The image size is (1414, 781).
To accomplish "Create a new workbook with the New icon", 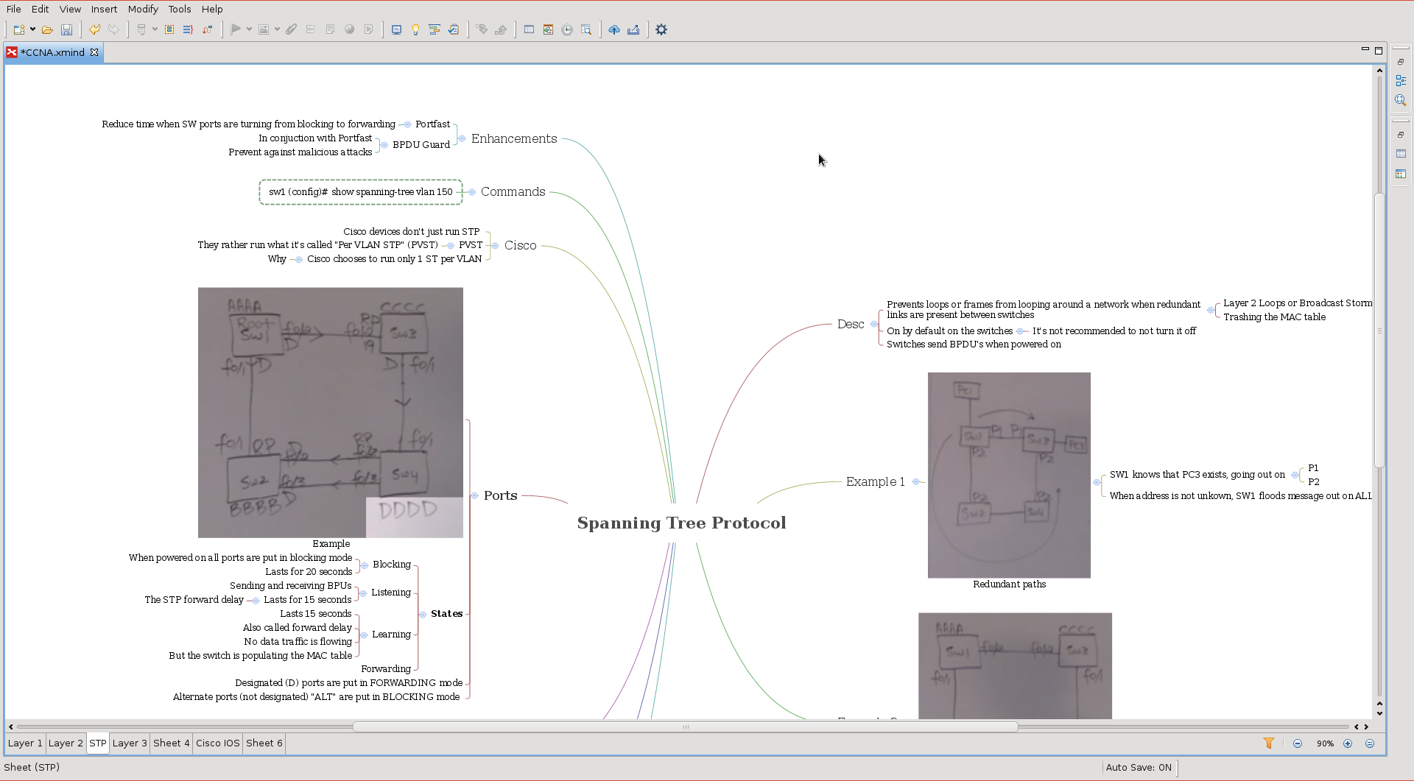I will coord(18,29).
